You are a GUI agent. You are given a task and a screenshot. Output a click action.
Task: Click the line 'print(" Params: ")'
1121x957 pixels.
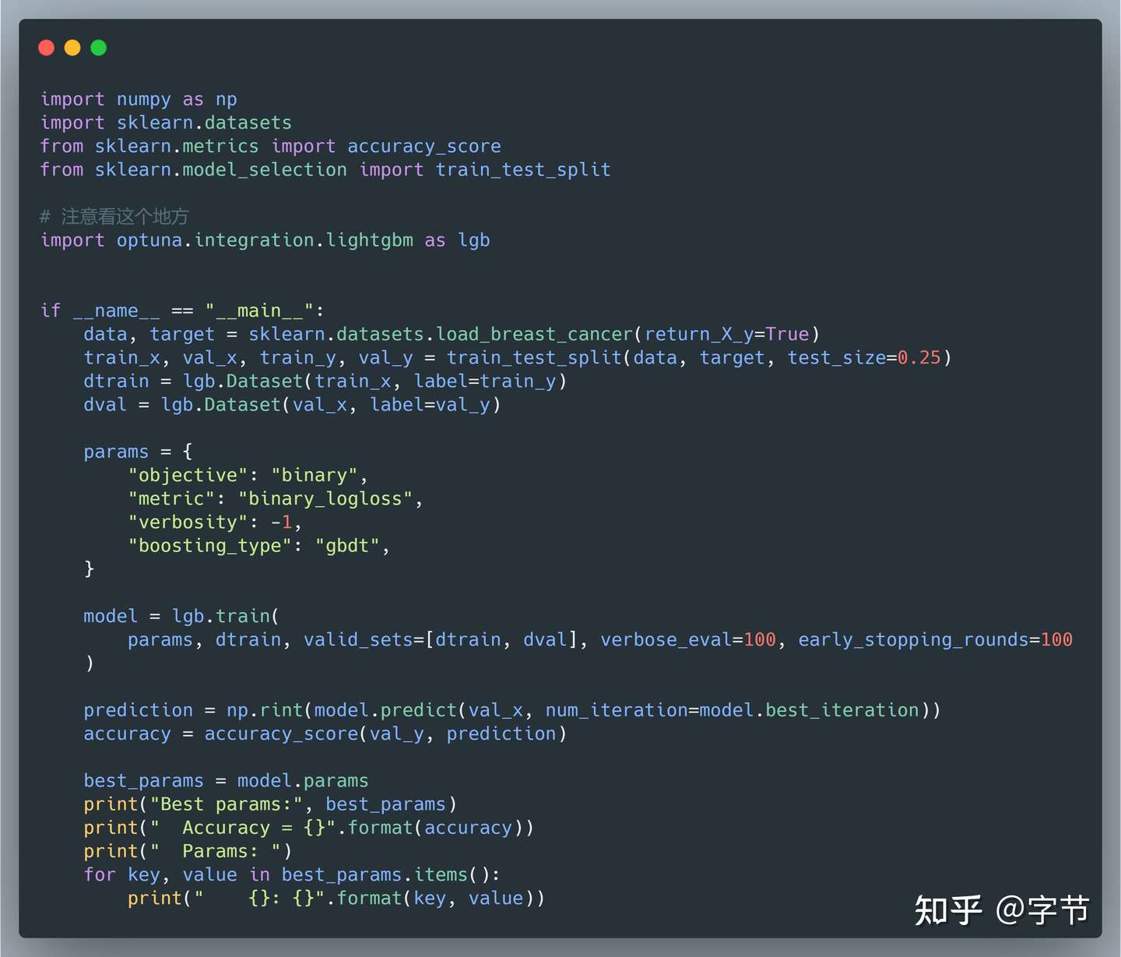pyautogui.click(x=188, y=851)
